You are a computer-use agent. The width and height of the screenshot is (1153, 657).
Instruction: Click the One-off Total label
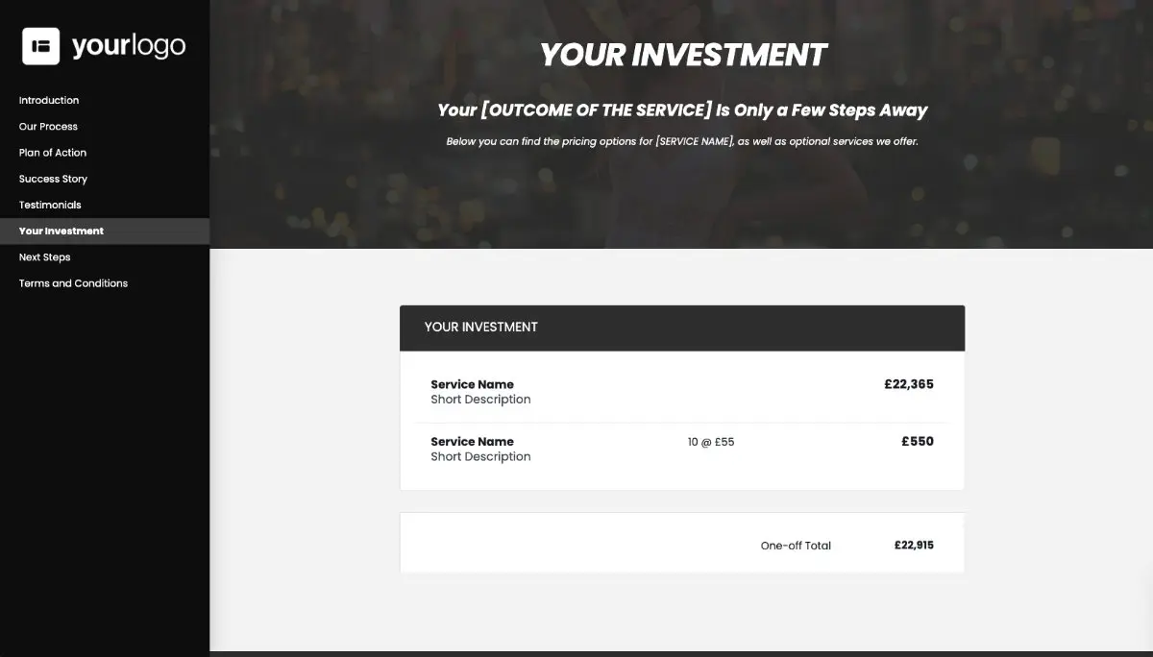coord(796,545)
